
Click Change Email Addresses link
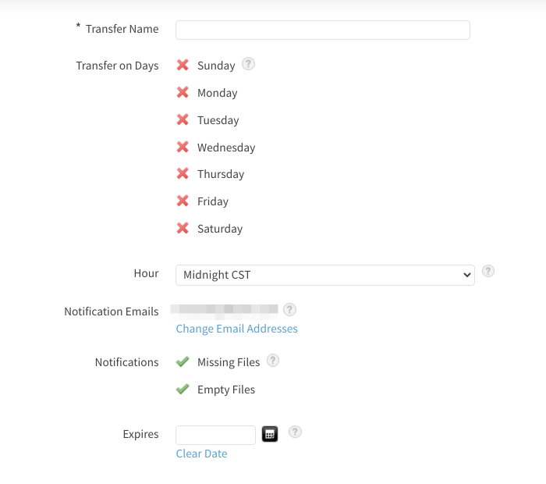237,329
